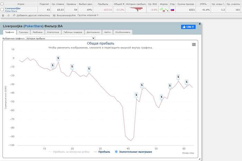This screenshot has width=242, height=161.
Task: Click the $ win marker near game 61
Action: tap(187, 82)
